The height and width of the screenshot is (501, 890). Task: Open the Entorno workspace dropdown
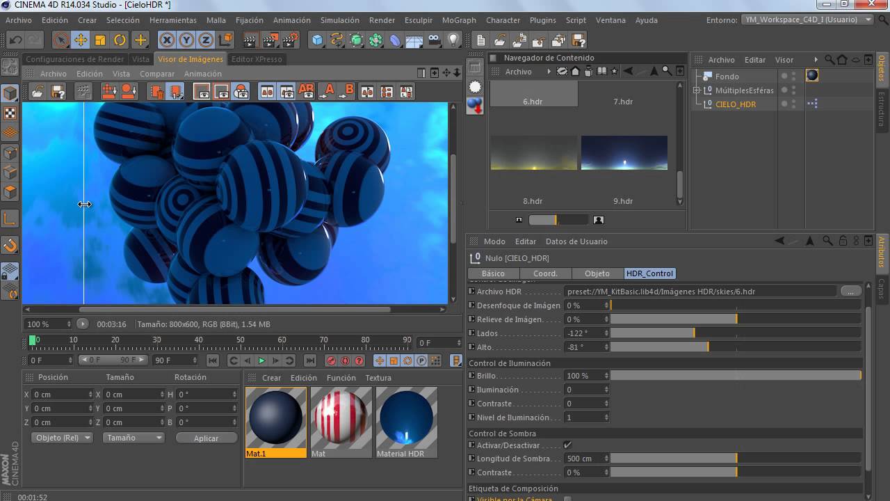point(807,19)
